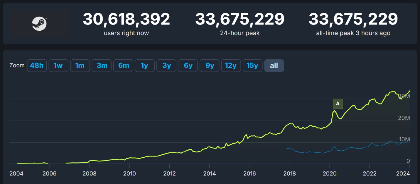Click the 2018 x-axis label
Viewport: 420px width, 184px height.
click(289, 173)
